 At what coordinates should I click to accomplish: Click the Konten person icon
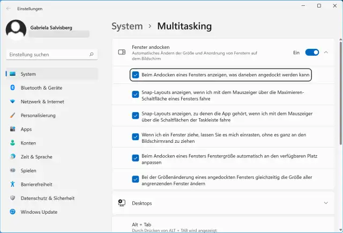(x=12, y=143)
